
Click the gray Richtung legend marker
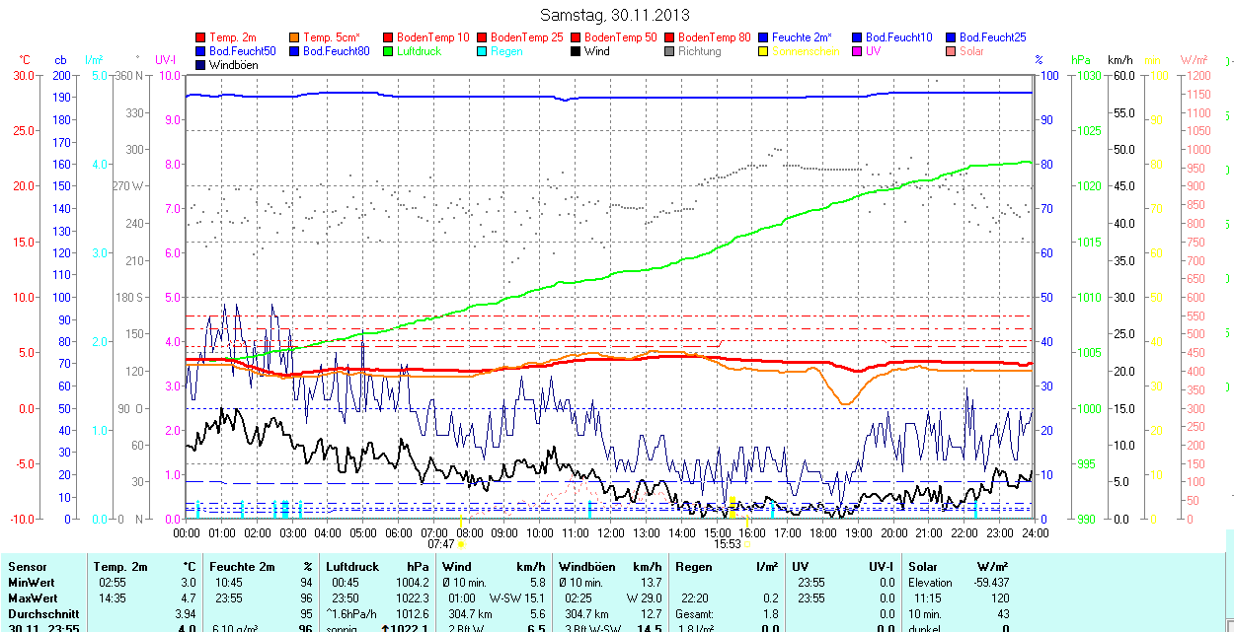pos(670,51)
